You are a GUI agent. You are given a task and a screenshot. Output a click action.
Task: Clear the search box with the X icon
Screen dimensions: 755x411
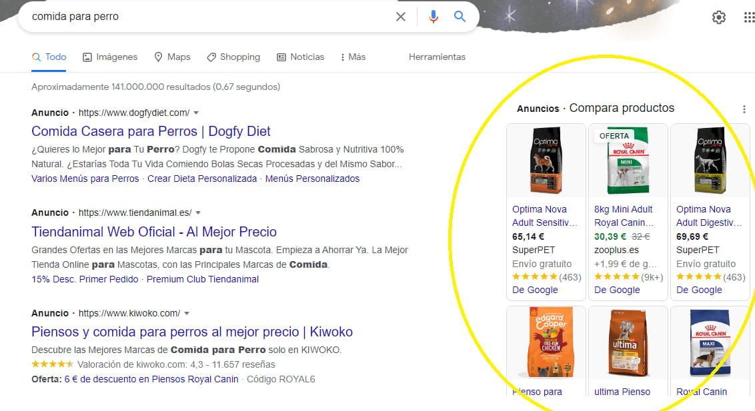click(401, 17)
